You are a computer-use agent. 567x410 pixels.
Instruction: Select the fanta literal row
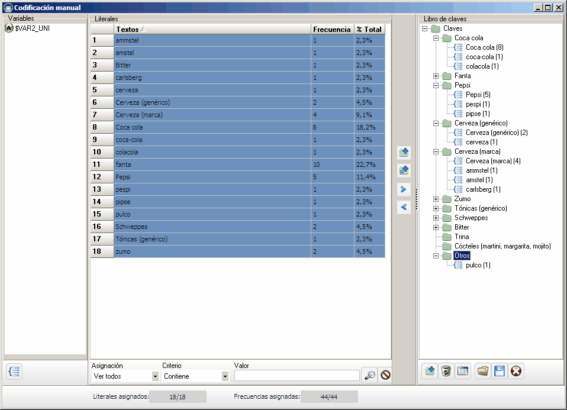(x=237, y=164)
